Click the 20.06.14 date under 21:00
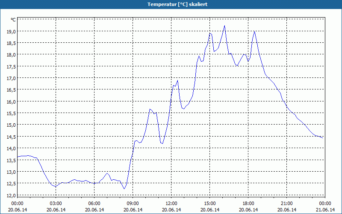The image size is (342, 214). pos(287,210)
